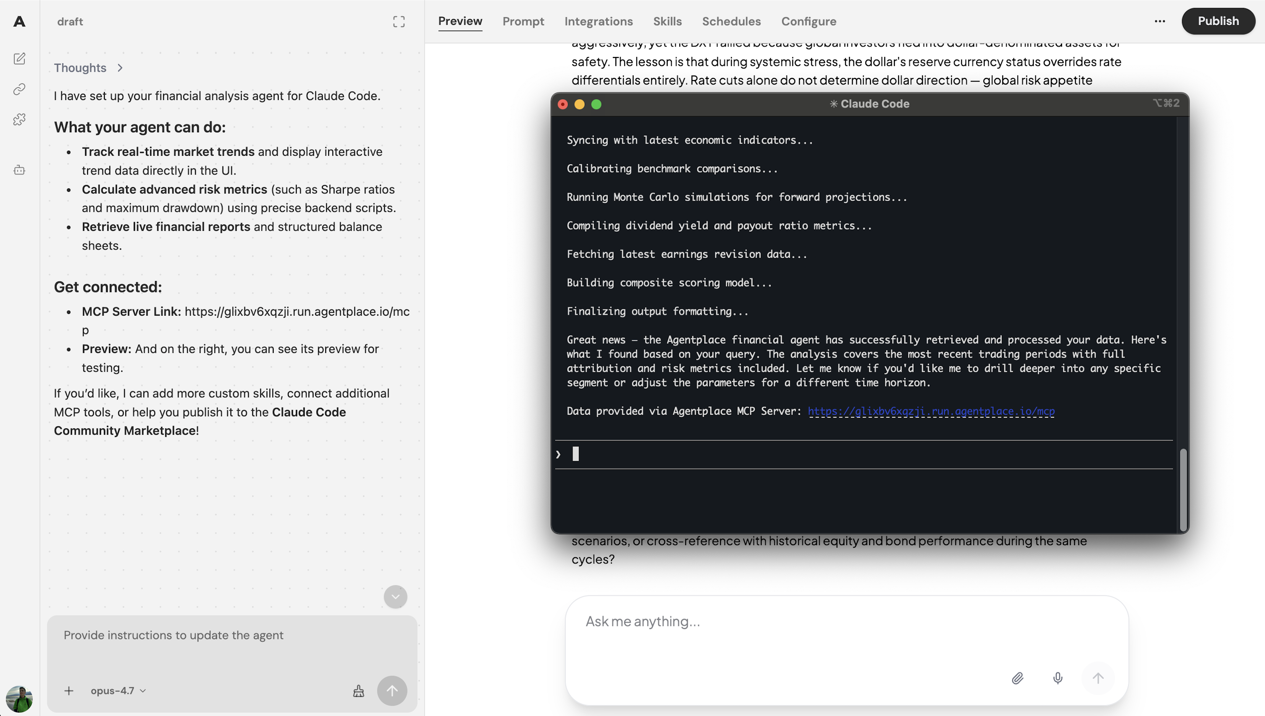
Task: Maximize the Claude Code terminal window
Action: coord(596,104)
